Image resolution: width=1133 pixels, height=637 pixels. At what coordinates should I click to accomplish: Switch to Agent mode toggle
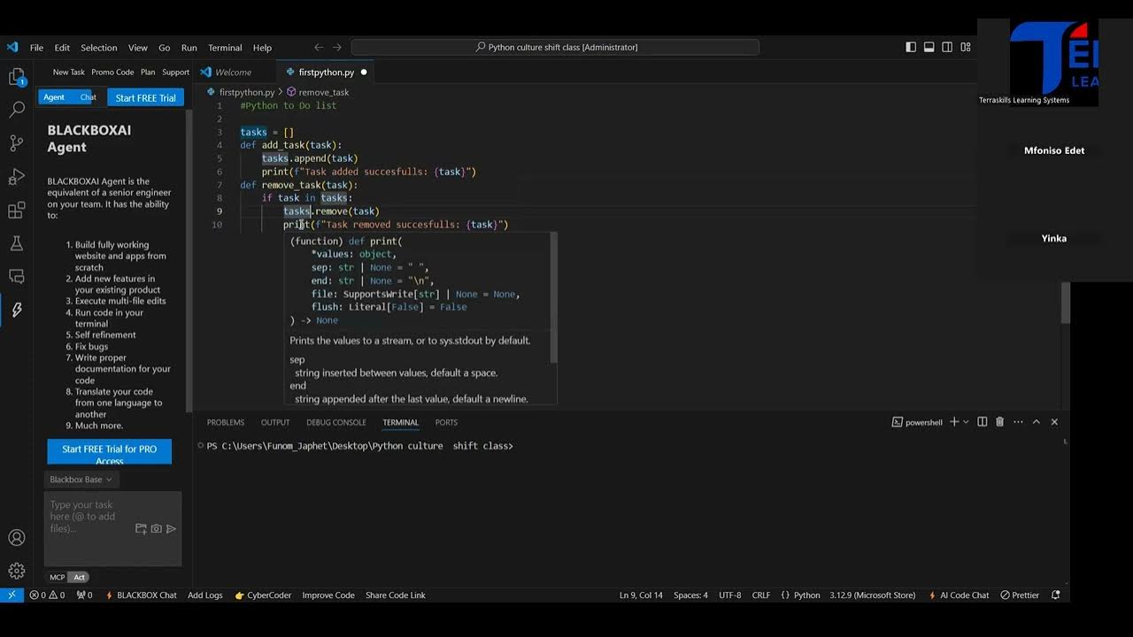click(54, 97)
